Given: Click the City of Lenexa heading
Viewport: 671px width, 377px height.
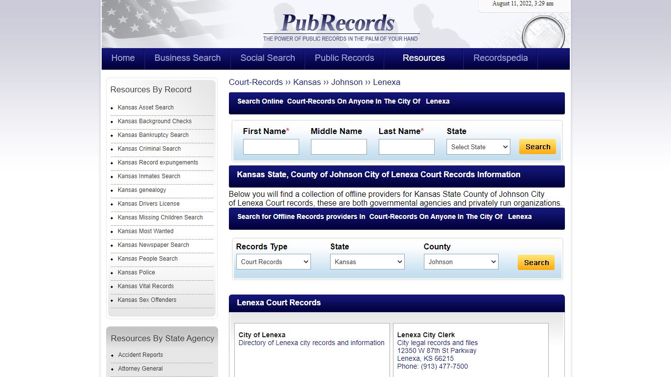Looking at the screenshot, I should coord(262,335).
